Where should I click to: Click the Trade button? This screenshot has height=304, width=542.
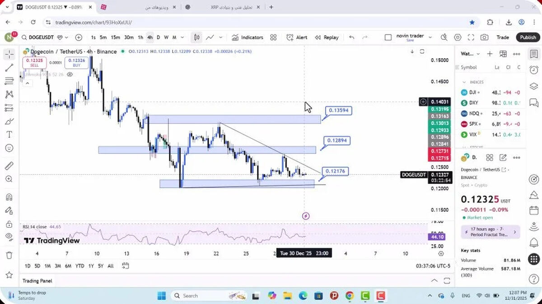(503, 37)
